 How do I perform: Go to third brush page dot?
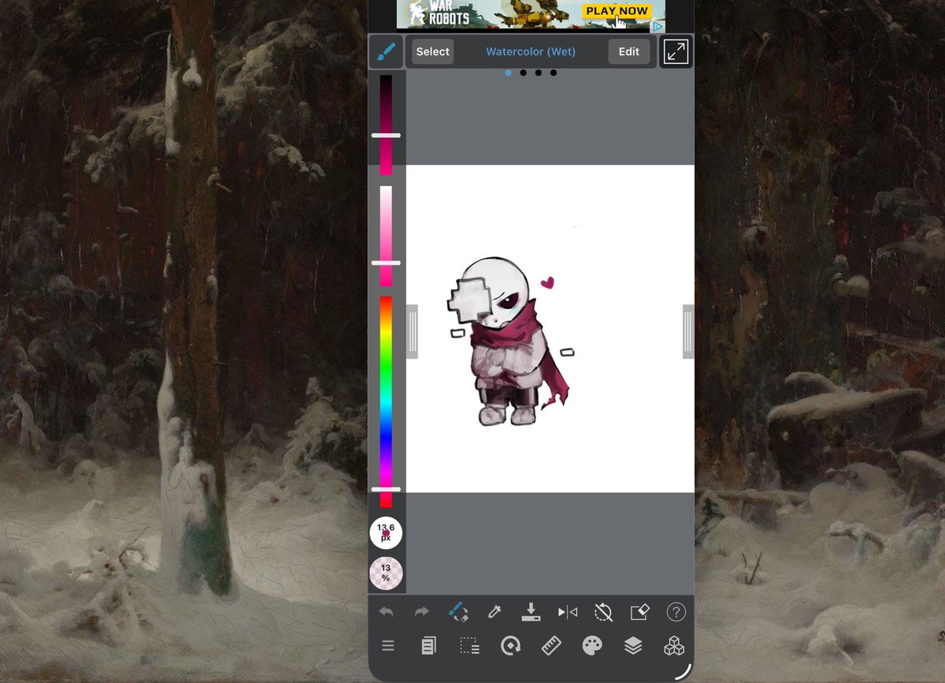(539, 72)
